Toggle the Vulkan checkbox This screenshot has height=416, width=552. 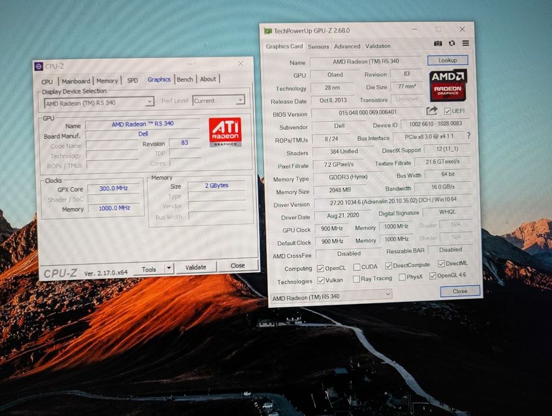[321, 281]
